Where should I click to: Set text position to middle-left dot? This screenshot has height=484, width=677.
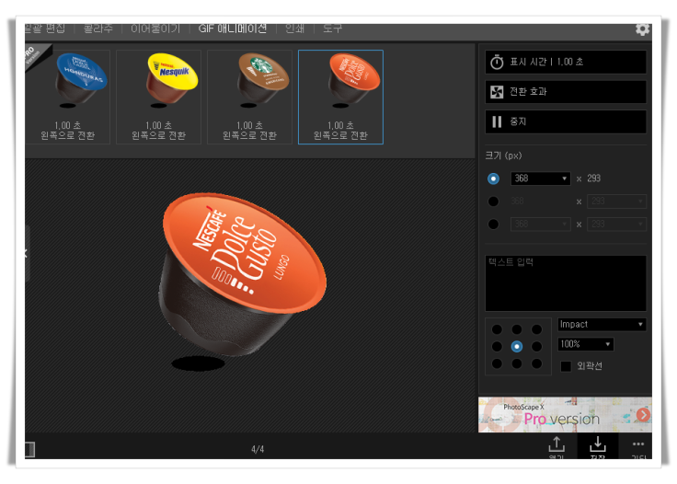(497, 346)
